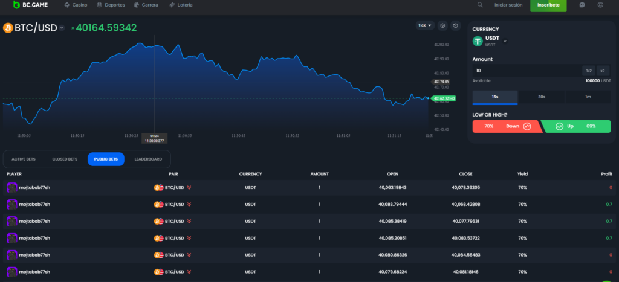Switch to the Leaderboard tab

click(x=147, y=159)
